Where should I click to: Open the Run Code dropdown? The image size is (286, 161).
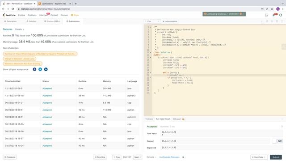[259, 157]
